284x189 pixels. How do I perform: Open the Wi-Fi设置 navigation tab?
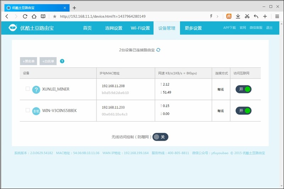(140, 28)
